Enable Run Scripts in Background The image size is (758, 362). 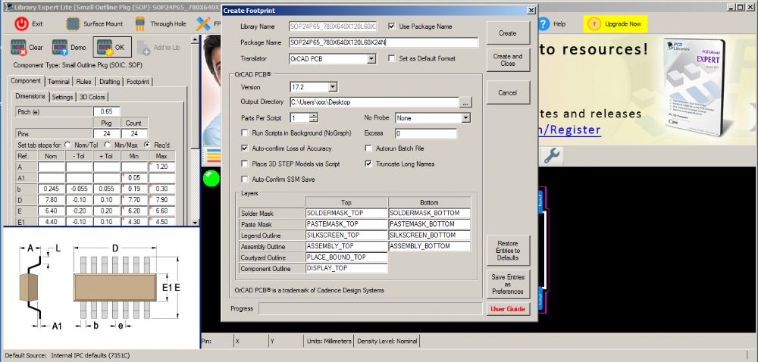(x=245, y=133)
